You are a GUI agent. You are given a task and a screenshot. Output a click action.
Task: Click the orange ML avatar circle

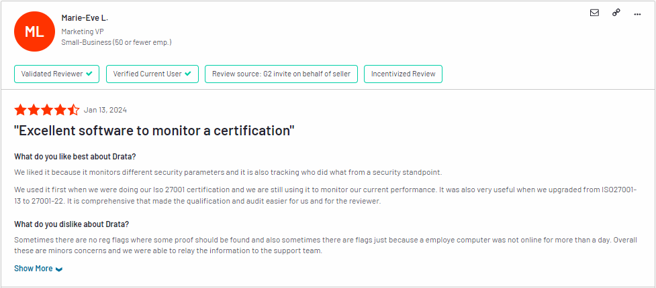click(x=34, y=31)
